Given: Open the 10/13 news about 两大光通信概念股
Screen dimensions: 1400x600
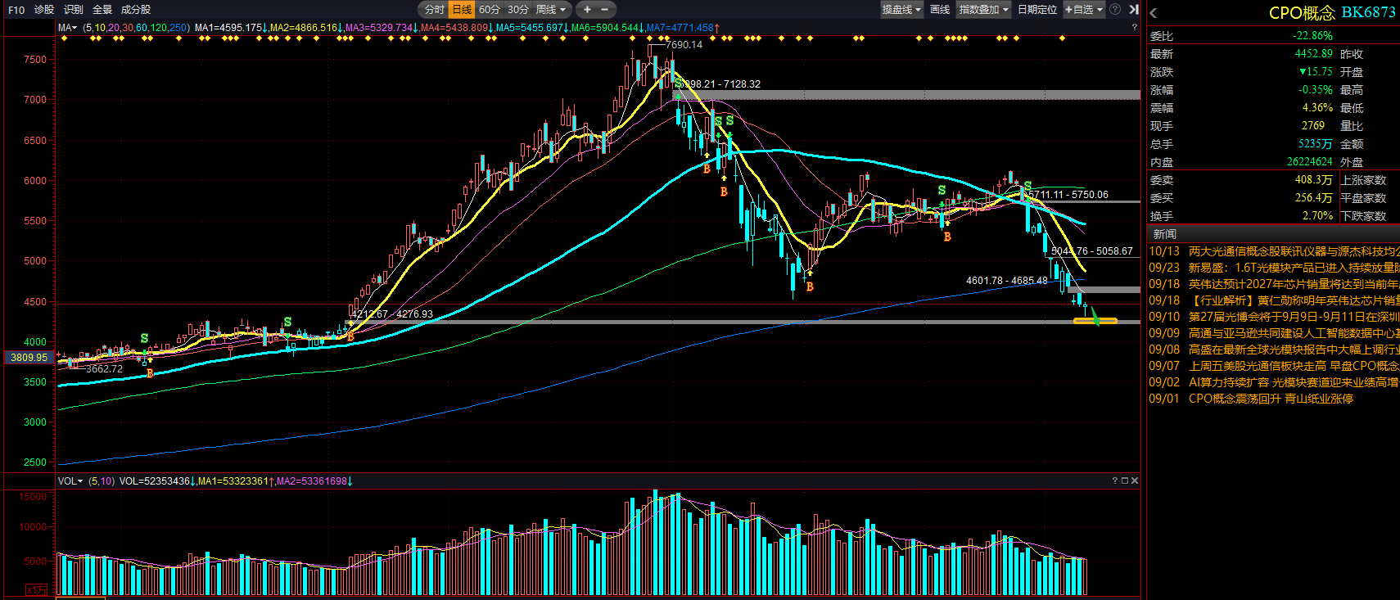Looking at the screenshot, I should coord(1274,251).
